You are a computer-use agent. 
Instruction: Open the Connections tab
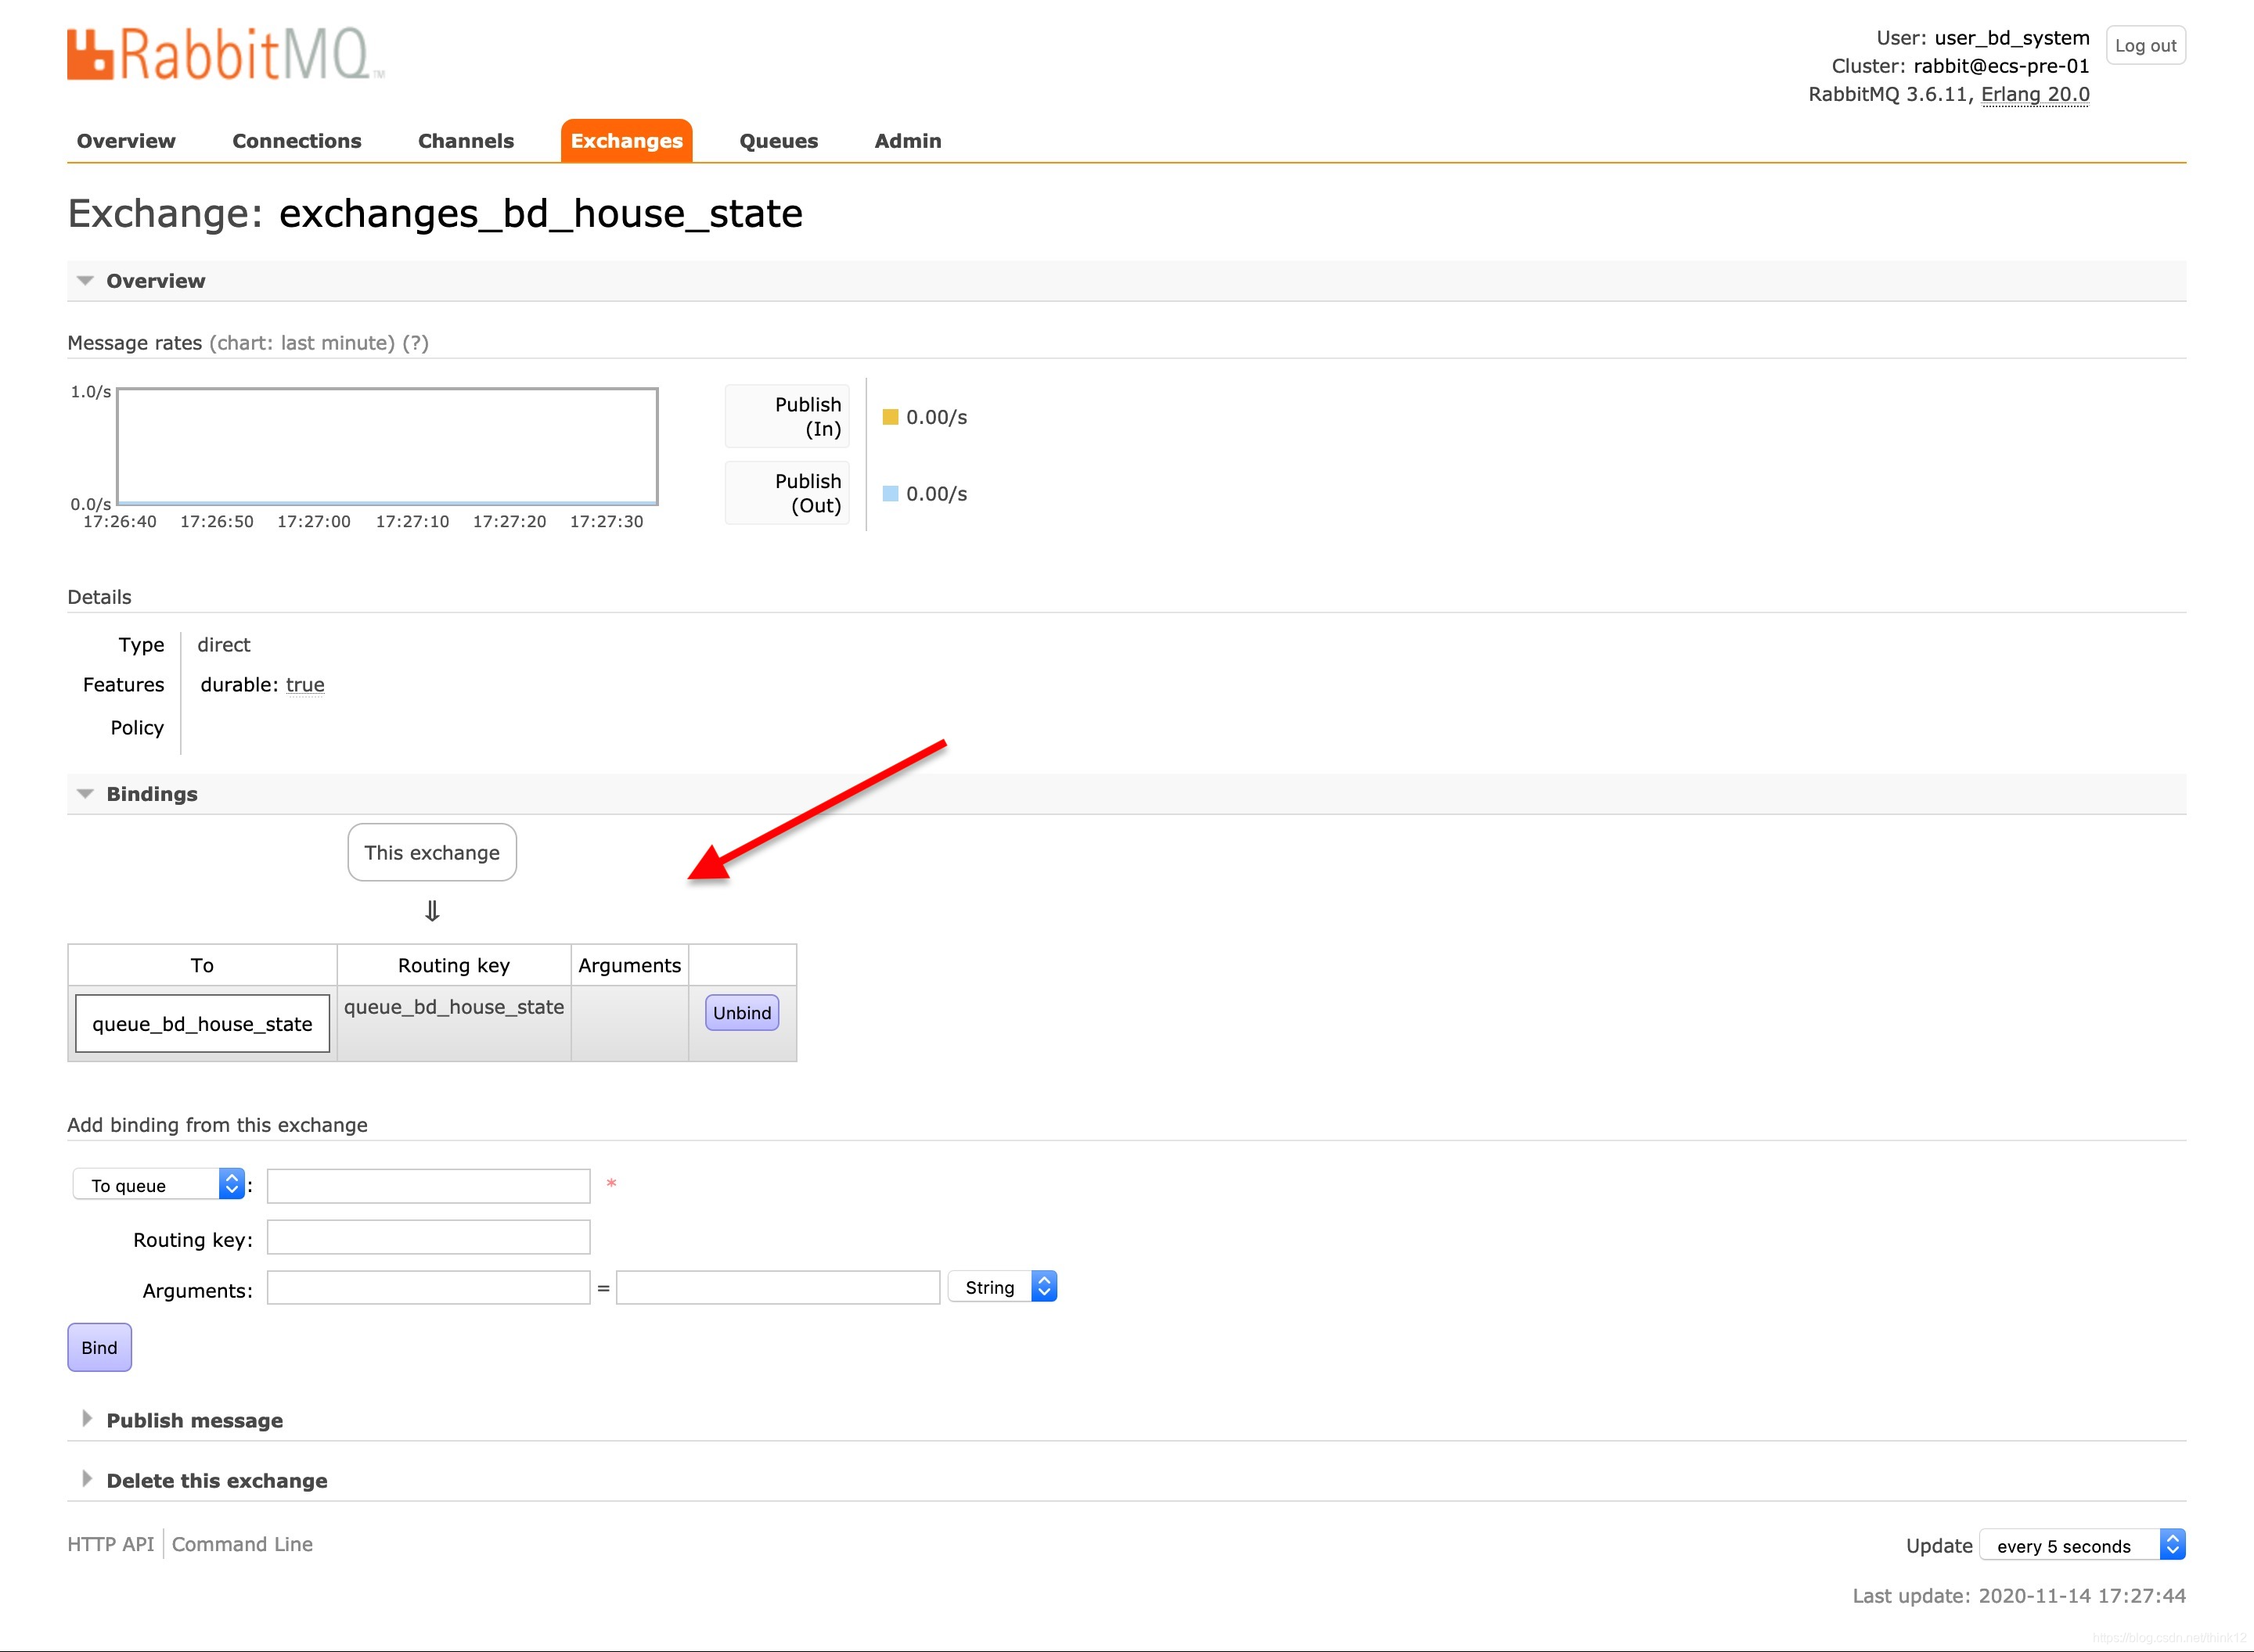point(296,141)
